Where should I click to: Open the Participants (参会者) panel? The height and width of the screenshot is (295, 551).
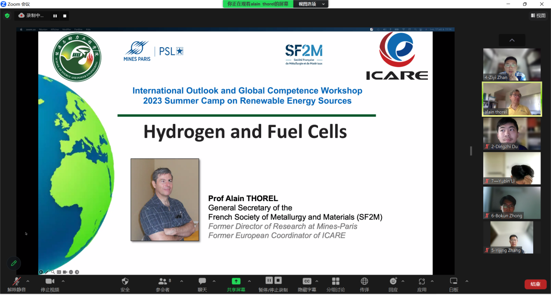[x=162, y=282]
